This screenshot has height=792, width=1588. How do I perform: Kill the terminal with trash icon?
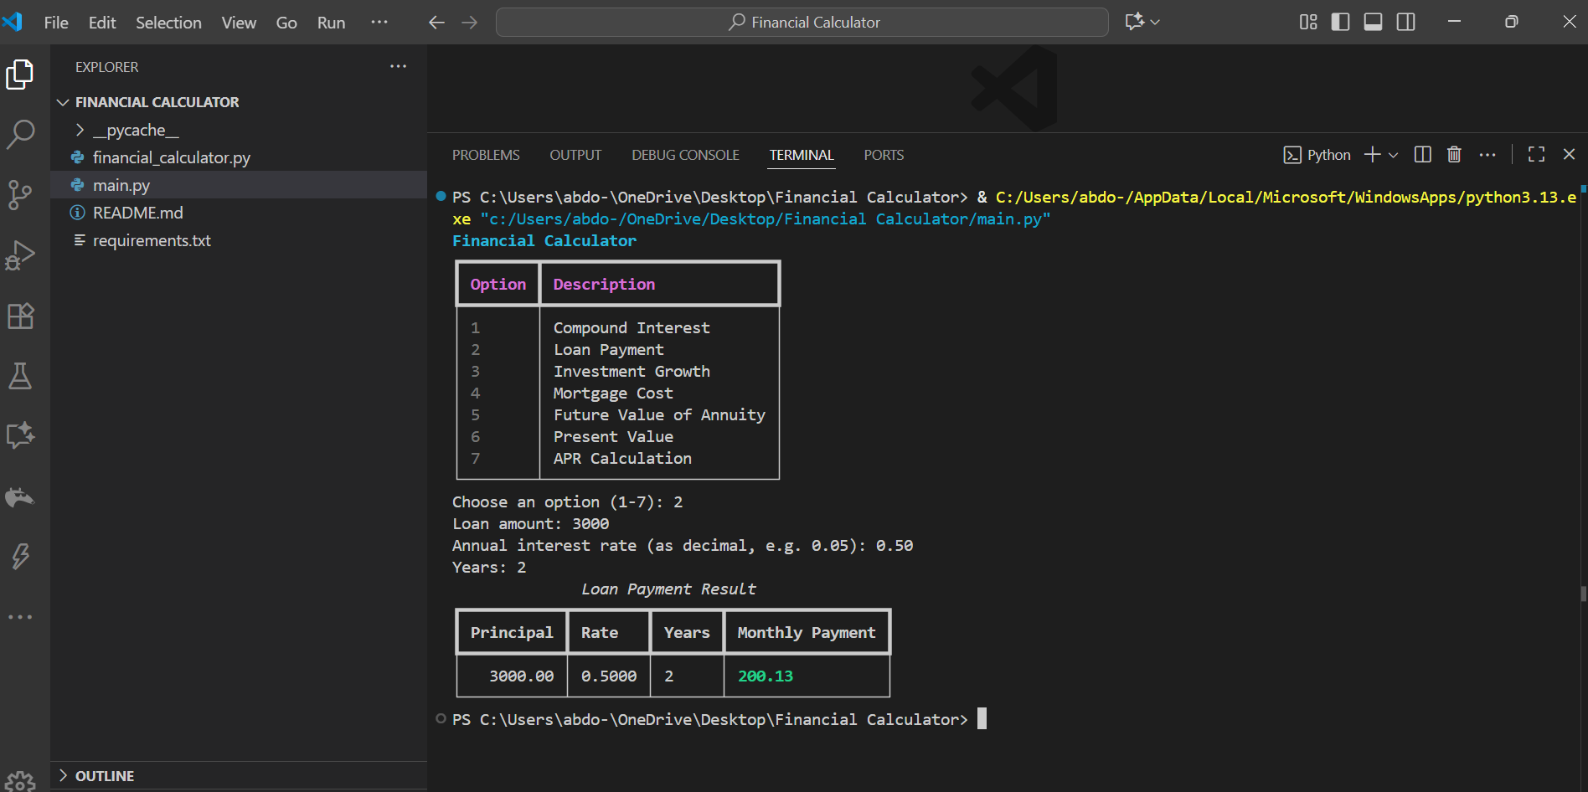(x=1454, y=155)
